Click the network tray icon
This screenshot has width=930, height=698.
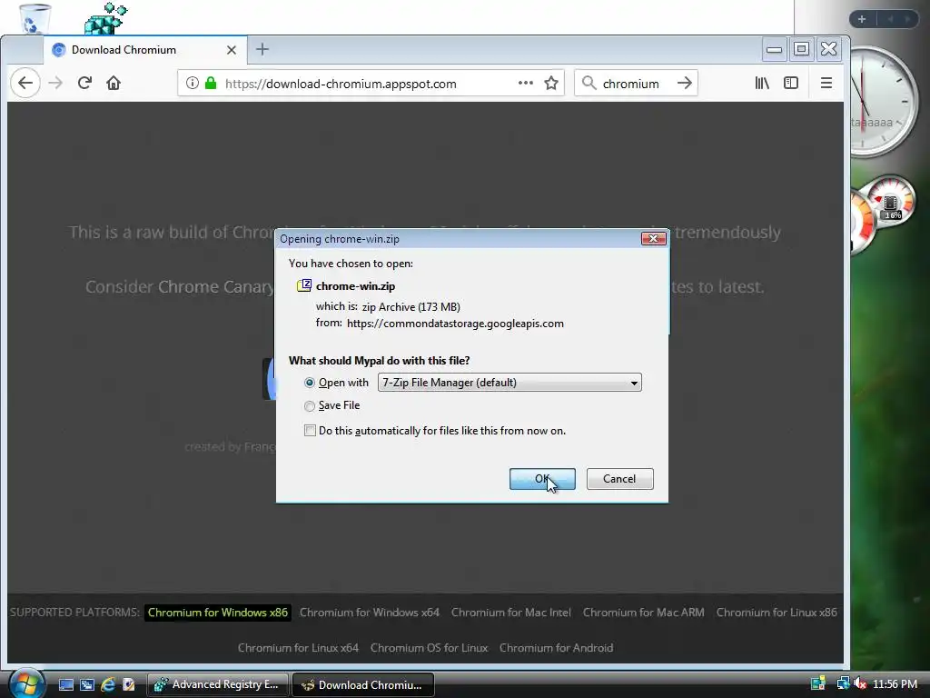[x=843, y=683]
